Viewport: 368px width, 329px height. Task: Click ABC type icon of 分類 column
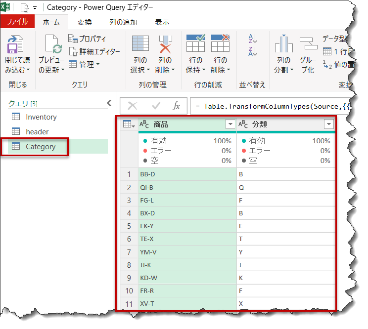pyautogui.click(x=243, y=124)
